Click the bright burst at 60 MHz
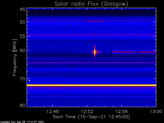This screenshot has height=123, width=164. point(95,52)
